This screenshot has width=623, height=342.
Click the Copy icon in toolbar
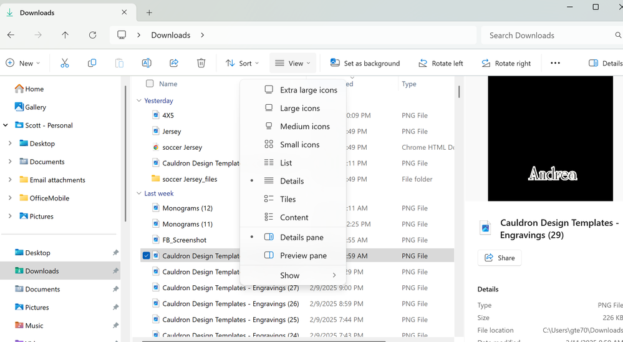click(92, 63)
